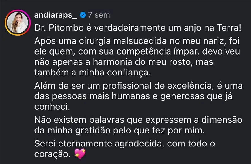This screenshot has width=251, height=164.
Task: Click the "7 sem" timestamp
Action: click(98, 15)
